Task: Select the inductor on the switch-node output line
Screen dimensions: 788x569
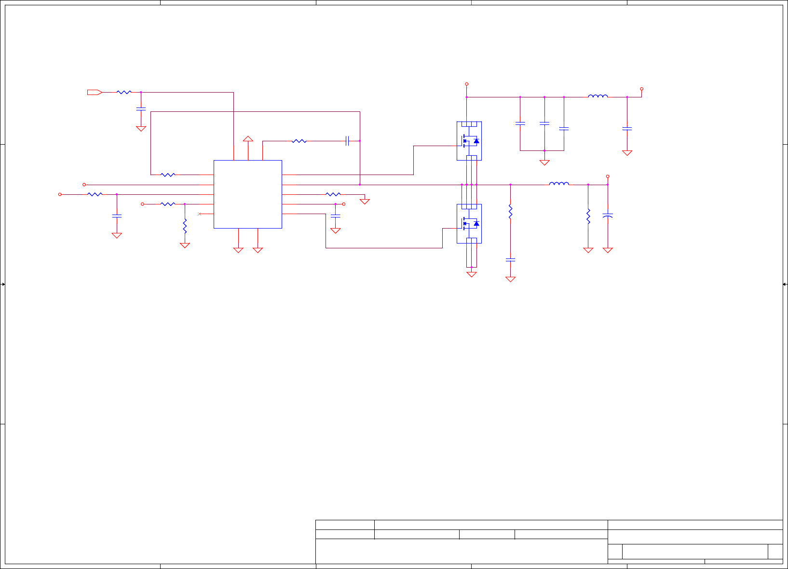Action: pyautogui.click(x=559, y=183)
